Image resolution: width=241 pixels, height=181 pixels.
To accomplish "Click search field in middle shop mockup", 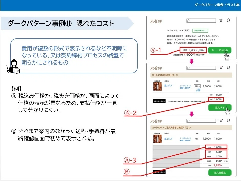I will [201, 68].
